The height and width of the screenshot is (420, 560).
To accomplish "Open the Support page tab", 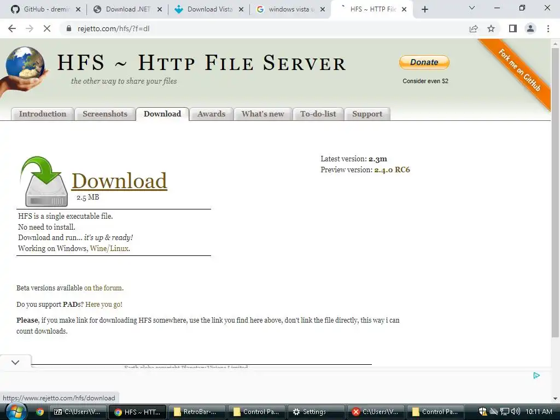I will pyautogui.click(x=367, y=114).
